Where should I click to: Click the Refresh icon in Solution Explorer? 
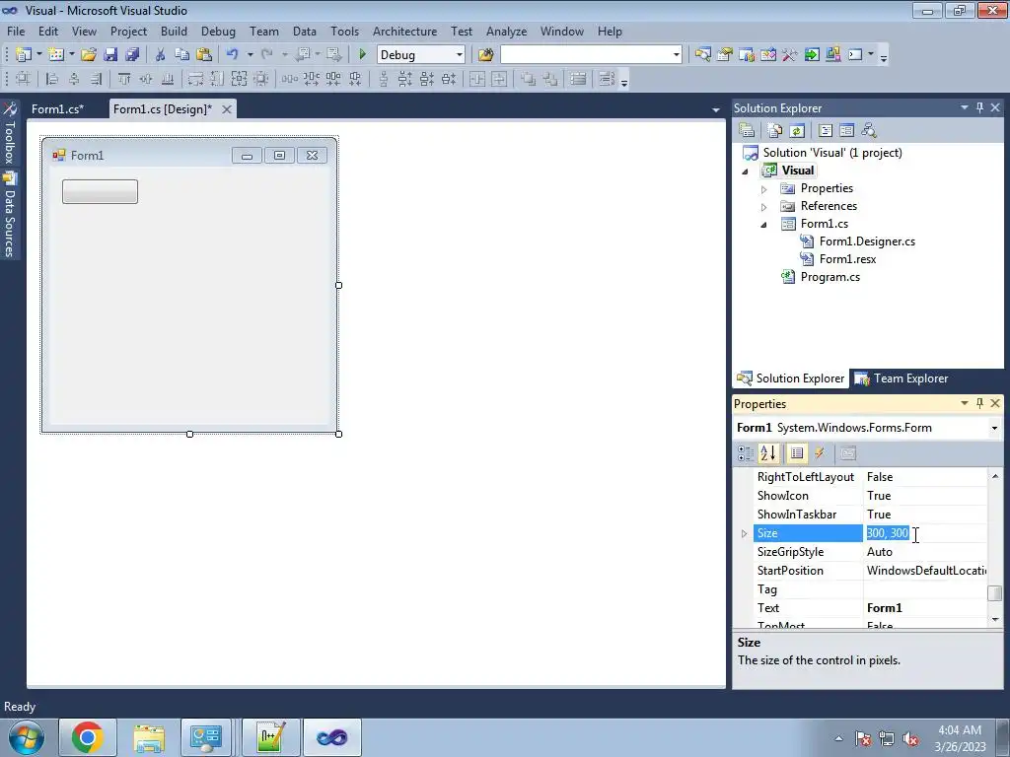pos(797,131)
